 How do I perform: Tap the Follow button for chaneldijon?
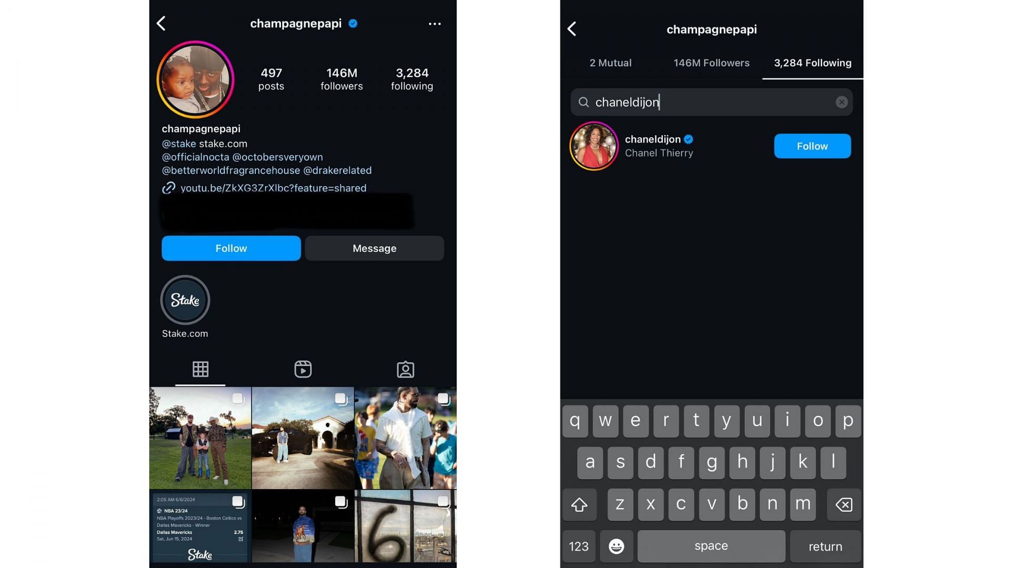812,146
